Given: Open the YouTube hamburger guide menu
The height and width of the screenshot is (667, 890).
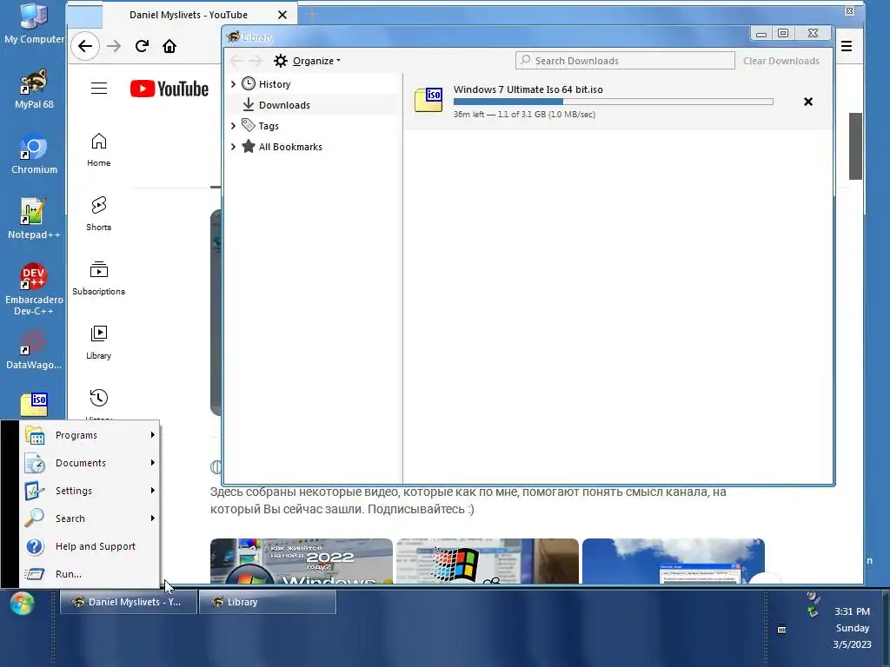Looking at the screenshot, I should coord(99,89).
